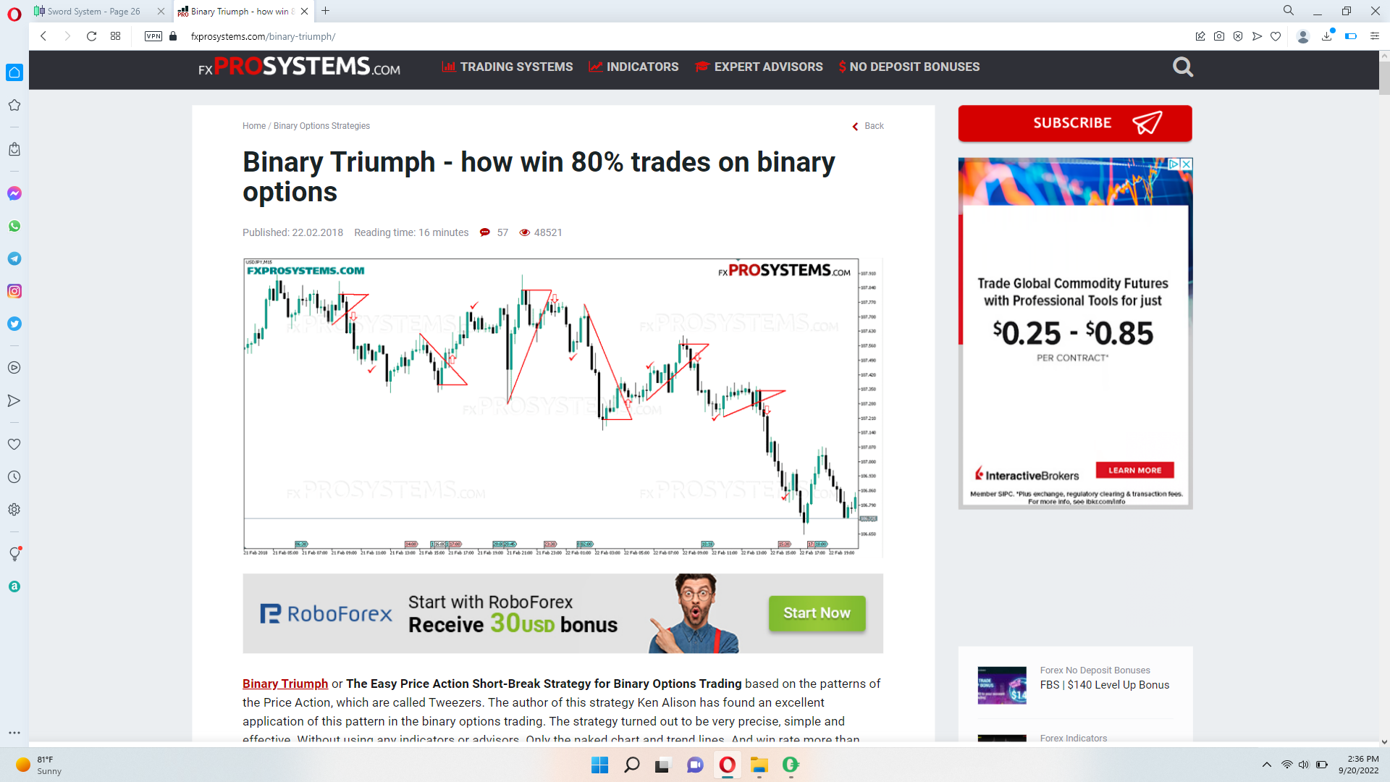Reload the current page
Image resolution: width=1390 pixels, height=782 pixels.
91,36
